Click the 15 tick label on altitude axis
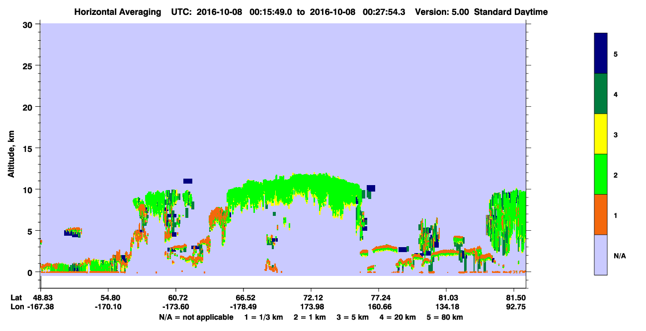 pyautogui.click(x=29, y=148)
